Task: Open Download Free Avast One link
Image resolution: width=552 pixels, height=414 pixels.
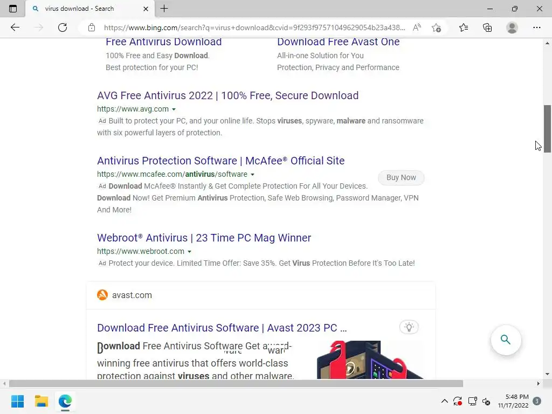Action: click(339, 42)
